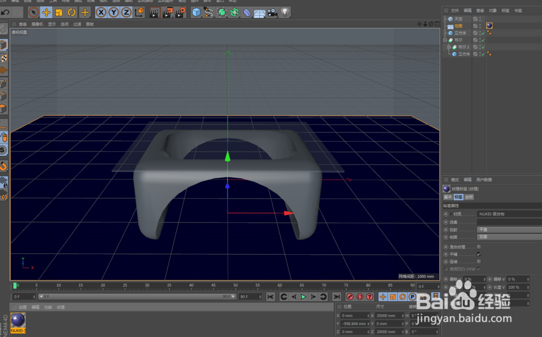Click the 标签 tab button

(x=459, y=197)
